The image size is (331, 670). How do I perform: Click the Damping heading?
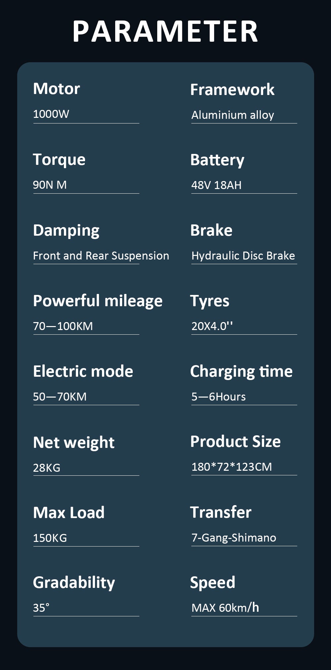click(x=66, y=230)
